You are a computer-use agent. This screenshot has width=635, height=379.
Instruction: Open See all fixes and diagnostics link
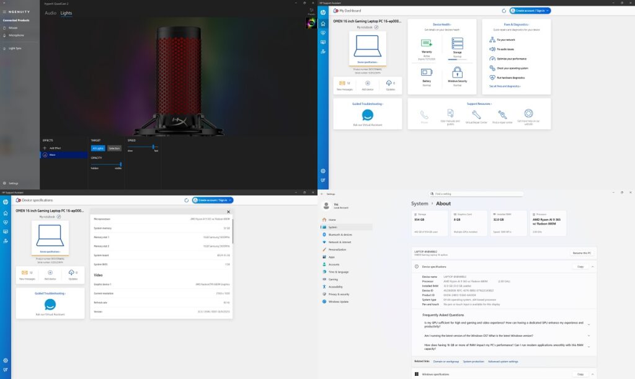[x=505, y=86]
